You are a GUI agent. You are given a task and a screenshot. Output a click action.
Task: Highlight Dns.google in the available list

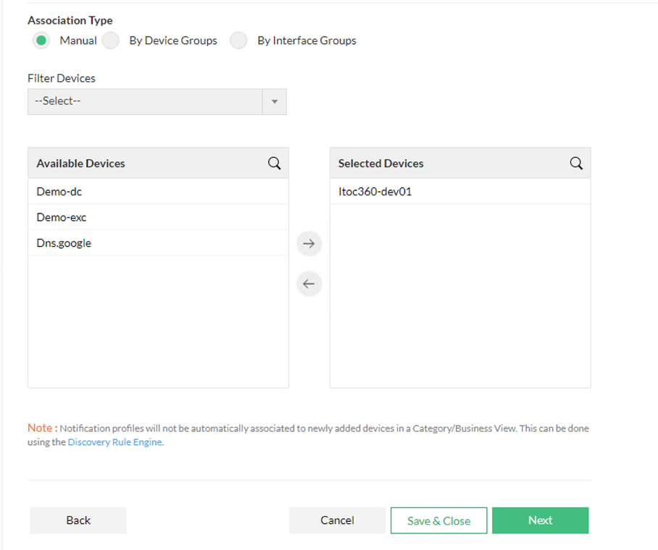(64, 243)
